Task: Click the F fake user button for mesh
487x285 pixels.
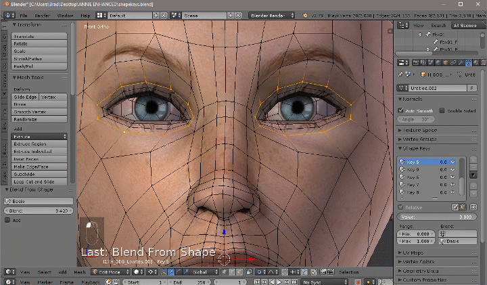Action: tap(471, 88)
